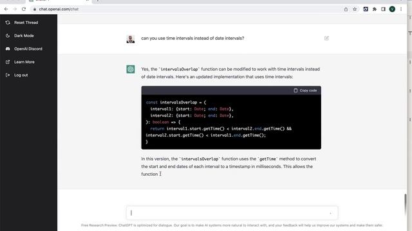Click the share page icon

click(346, 9)
